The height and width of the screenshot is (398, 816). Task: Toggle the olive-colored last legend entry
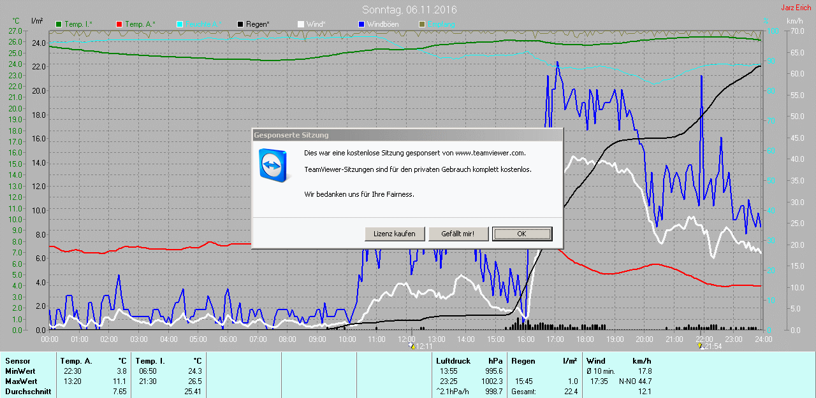pyautogui.click(x=421, y=24)
